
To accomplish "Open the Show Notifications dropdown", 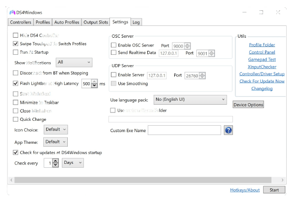I will tap(74, 62).
